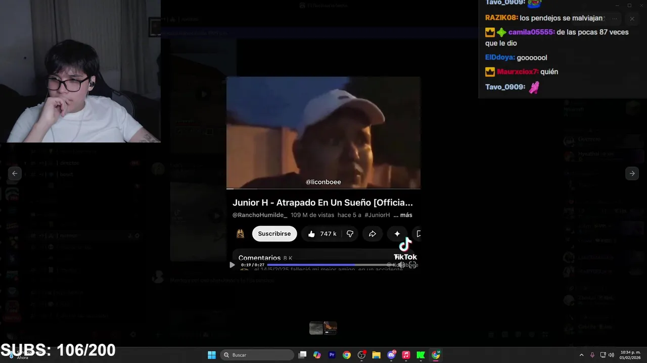Select the second thumbnail in the media strip

pyautogui.click(x=330, y=328)
